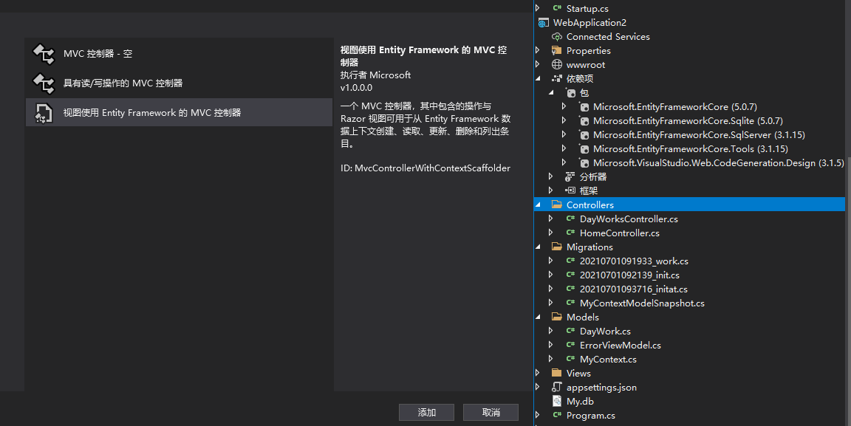Click the 取消 button
The height and width of the screenshot is (426, 851).
(491, 413)
